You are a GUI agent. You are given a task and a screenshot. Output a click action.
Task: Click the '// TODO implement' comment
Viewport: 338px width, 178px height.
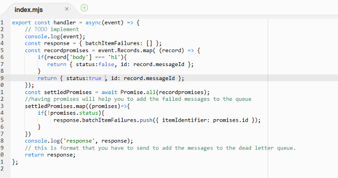pyautogui.click(x=52, y=29)
